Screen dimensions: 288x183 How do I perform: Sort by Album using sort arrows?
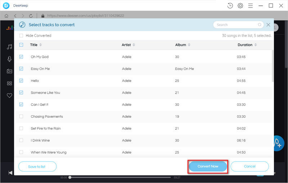[x=189, y=45]
